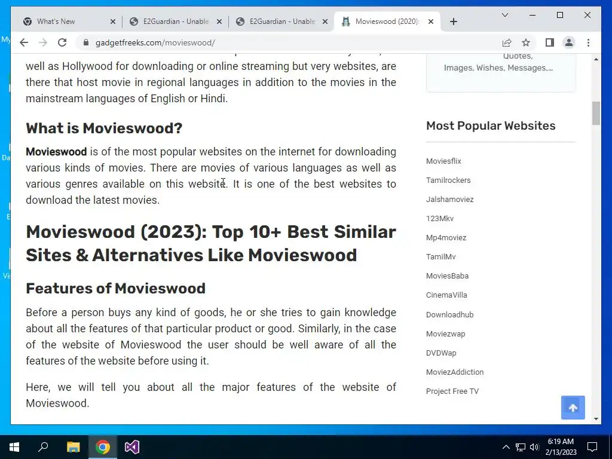Click the blue scroll-to-top arrow button

coord(573,408)
